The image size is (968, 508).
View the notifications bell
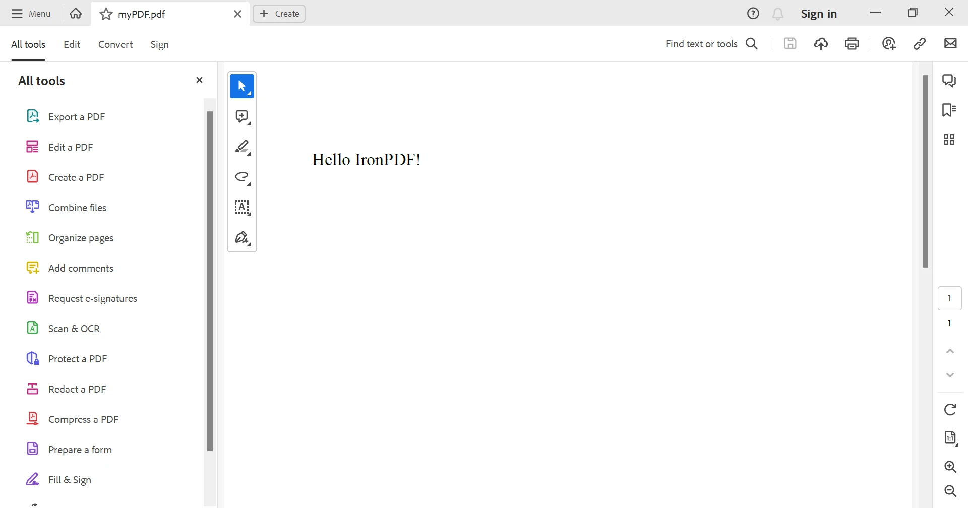tap(778, 14)
